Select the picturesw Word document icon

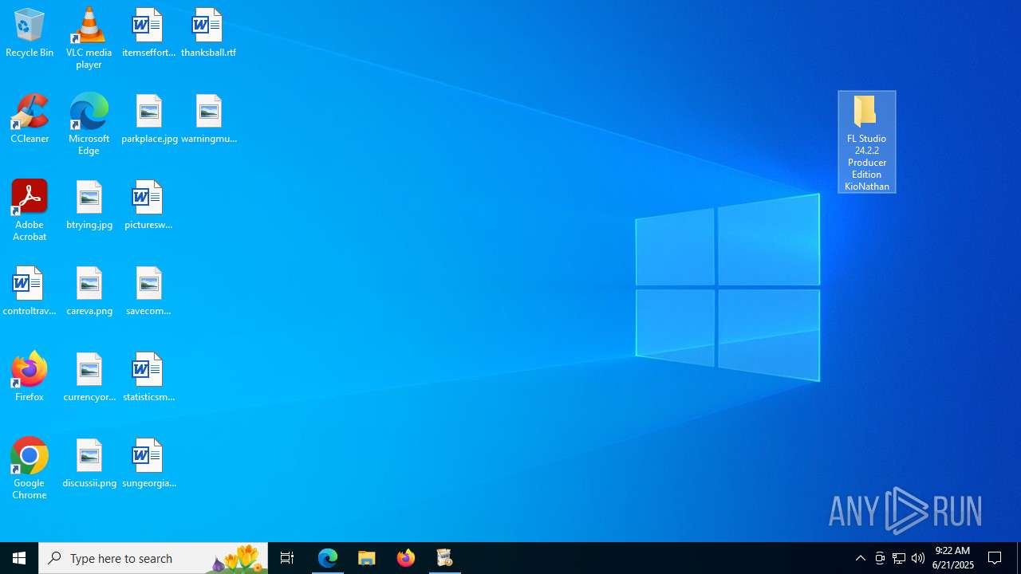(x=148, y=206)
